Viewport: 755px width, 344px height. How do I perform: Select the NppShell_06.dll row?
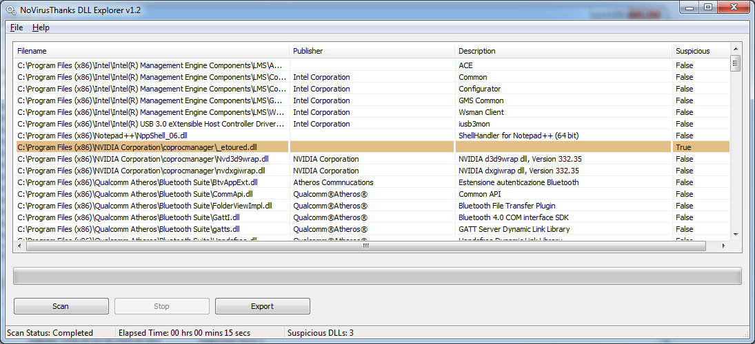(372, 136)
